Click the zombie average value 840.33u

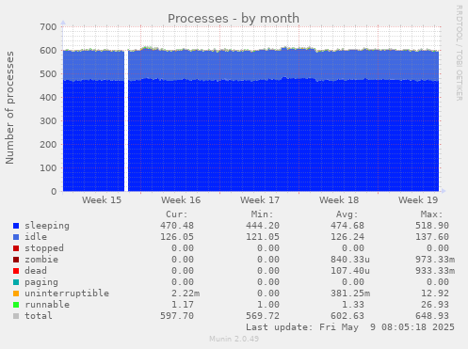tap(350, 260)
